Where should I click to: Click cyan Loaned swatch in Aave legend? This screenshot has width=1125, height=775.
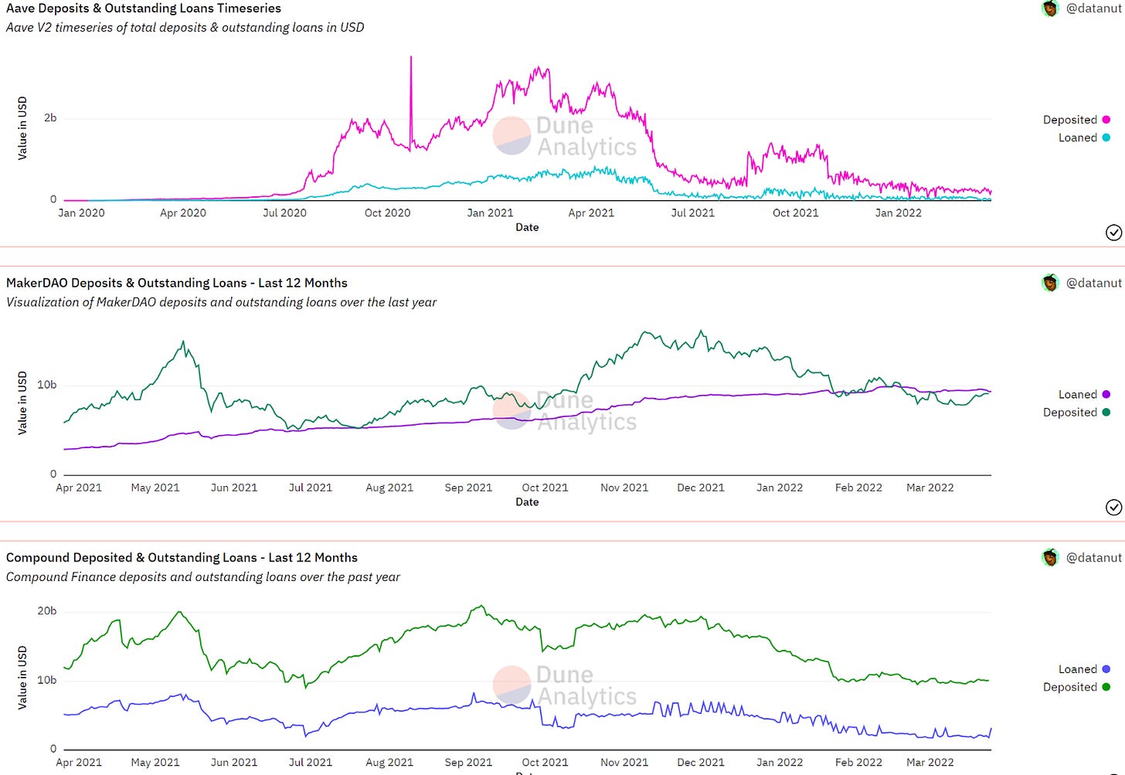point(1106,138)
